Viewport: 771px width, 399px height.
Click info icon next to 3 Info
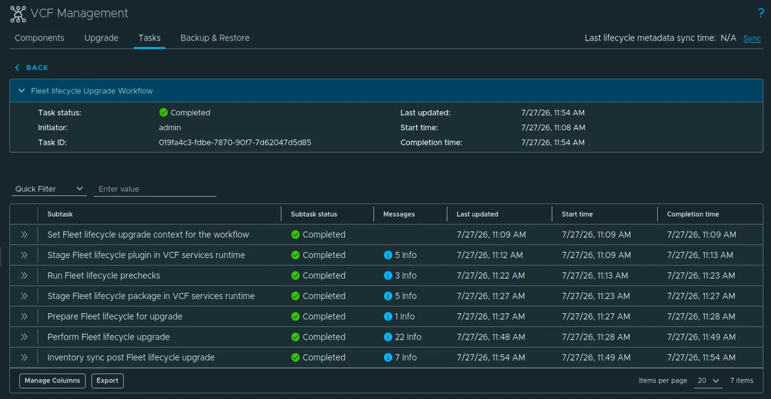[x=388, y=276]
